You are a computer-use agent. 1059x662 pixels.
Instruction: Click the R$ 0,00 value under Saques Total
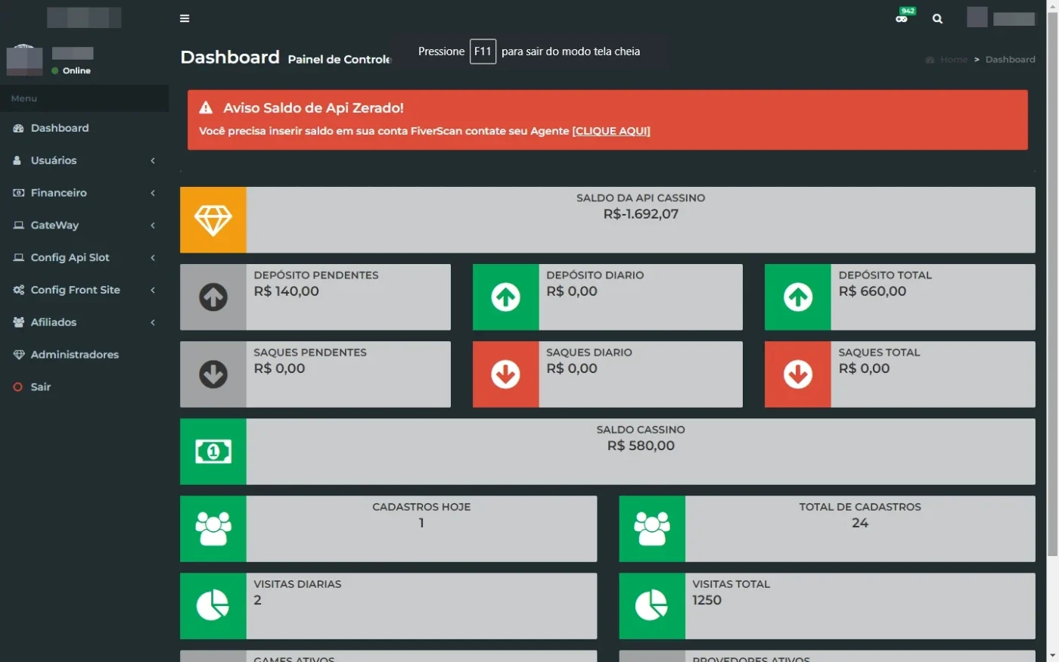click(x=864, y=368)
